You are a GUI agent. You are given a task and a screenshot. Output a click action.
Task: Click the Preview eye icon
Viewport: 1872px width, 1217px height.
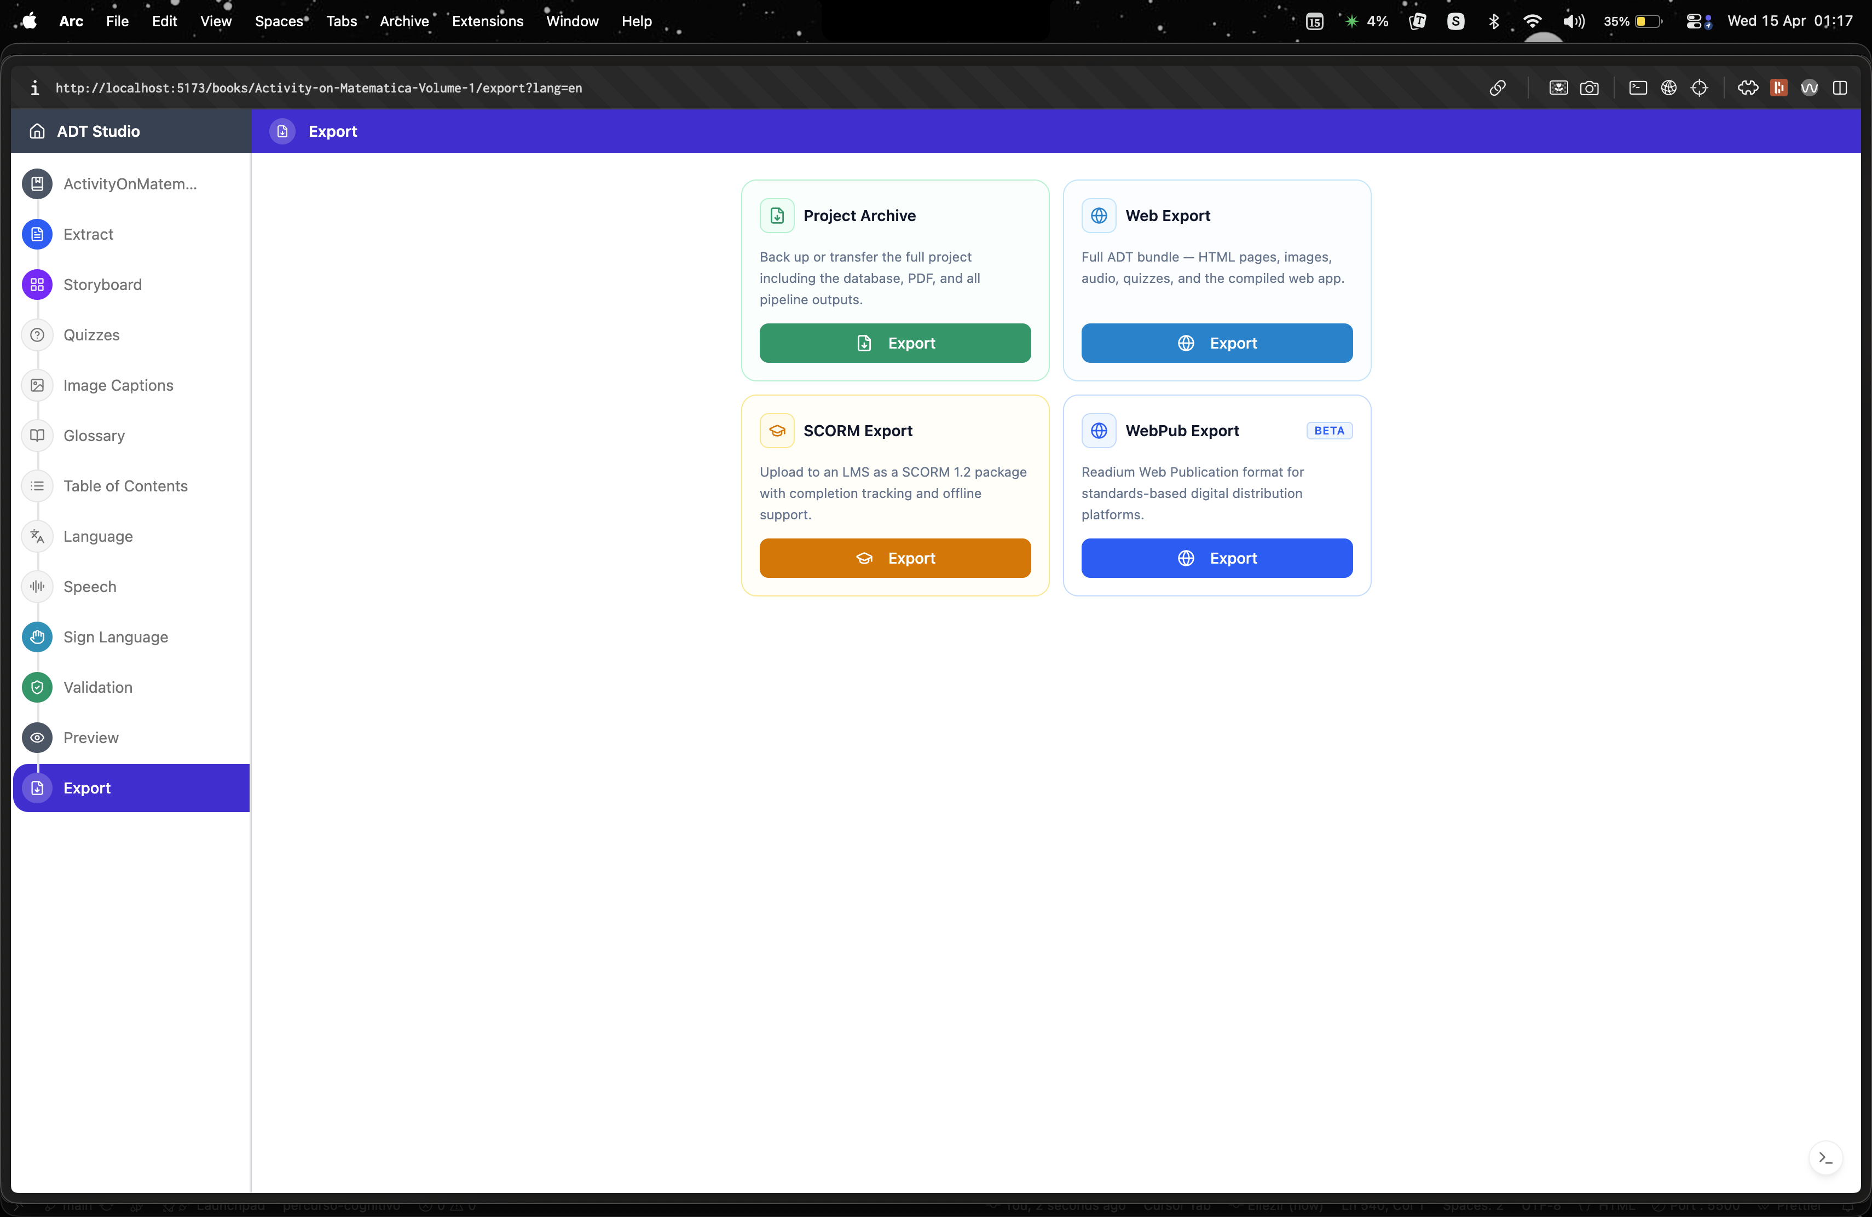coord(37,738)
